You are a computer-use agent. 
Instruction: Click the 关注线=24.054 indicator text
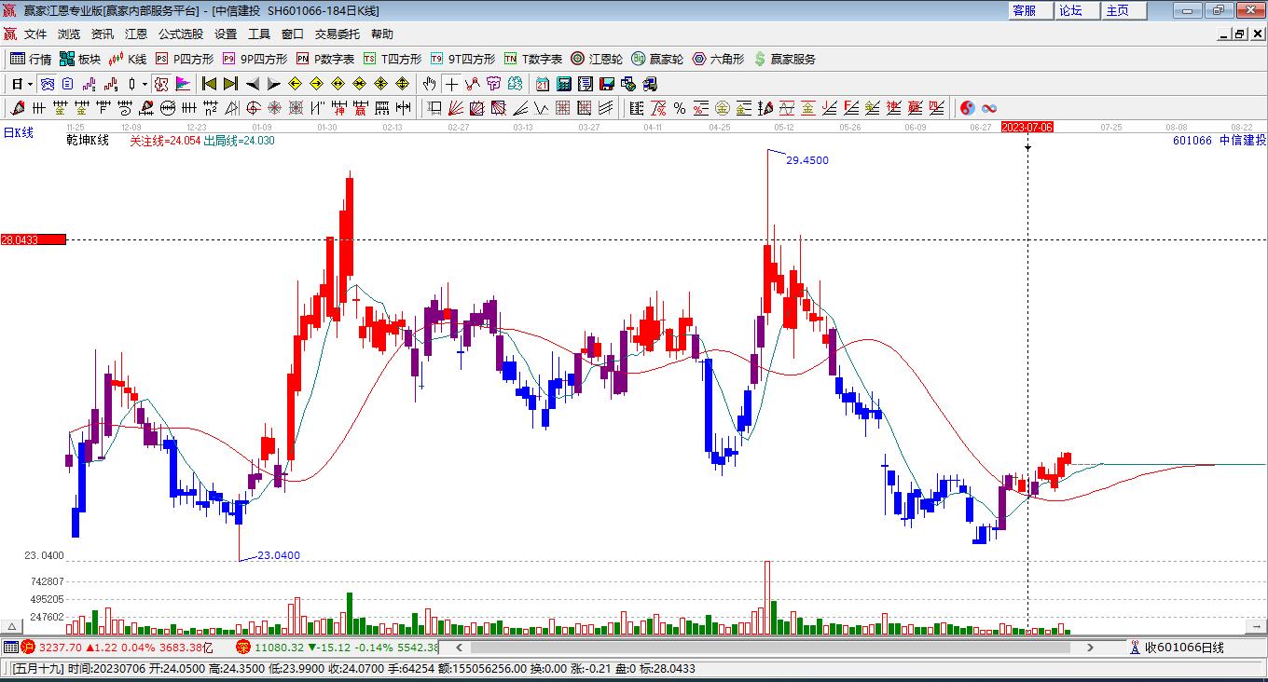pos(165,141)
